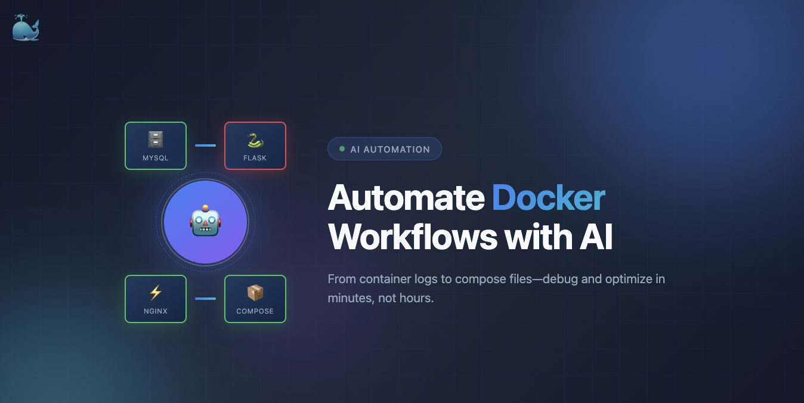Click the 'From container logs' subtitle text
Viewport: 804px width, 403px height.
tap(496, 288)
